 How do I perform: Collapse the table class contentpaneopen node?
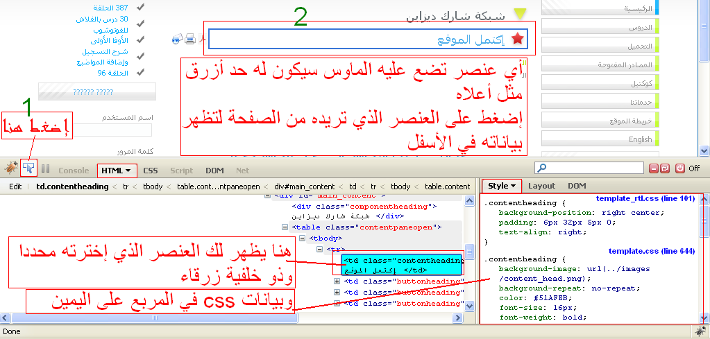coord(285,227)
